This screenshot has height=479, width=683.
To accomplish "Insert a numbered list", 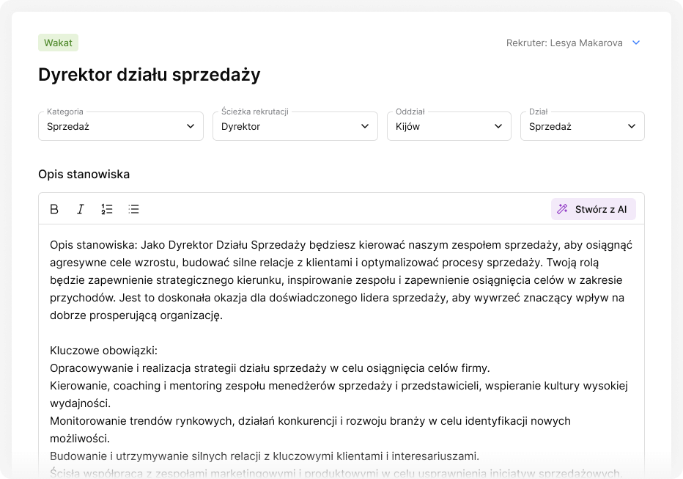I will [107, 209].
